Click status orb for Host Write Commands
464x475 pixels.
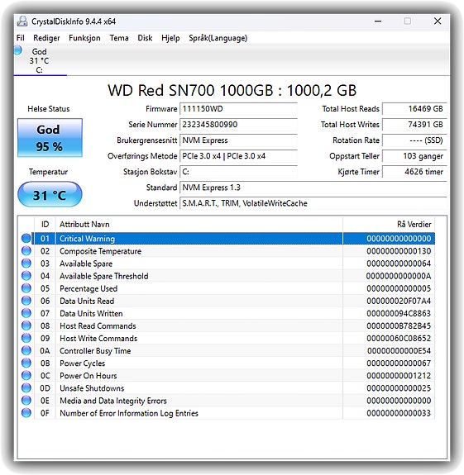pyautogui.click(x=26, y=338)
